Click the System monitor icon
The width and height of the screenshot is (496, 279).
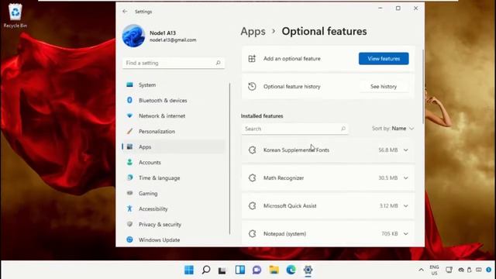tap(129, 84)
